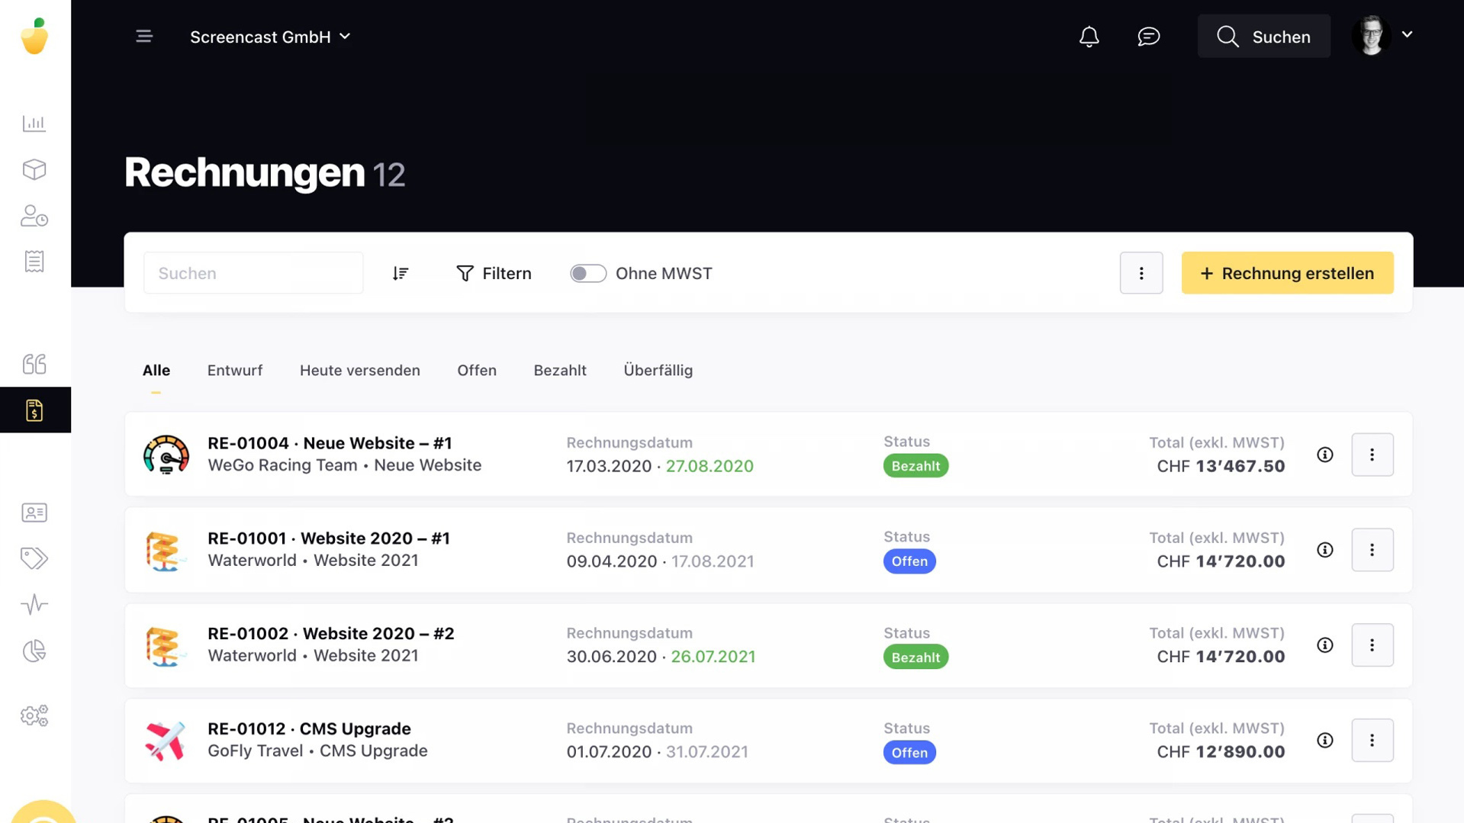Click the green payment date 27.08.2020
Viewport: 1464px width, 823px height.
point(709,466)
